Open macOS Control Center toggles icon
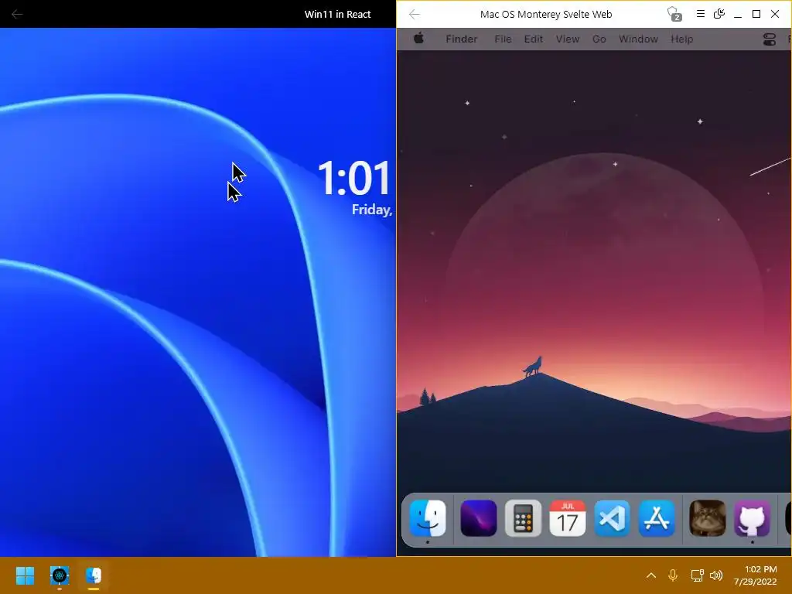Image resolution: width=792 pixels, height=594 pixels. (x=769, y=39)
